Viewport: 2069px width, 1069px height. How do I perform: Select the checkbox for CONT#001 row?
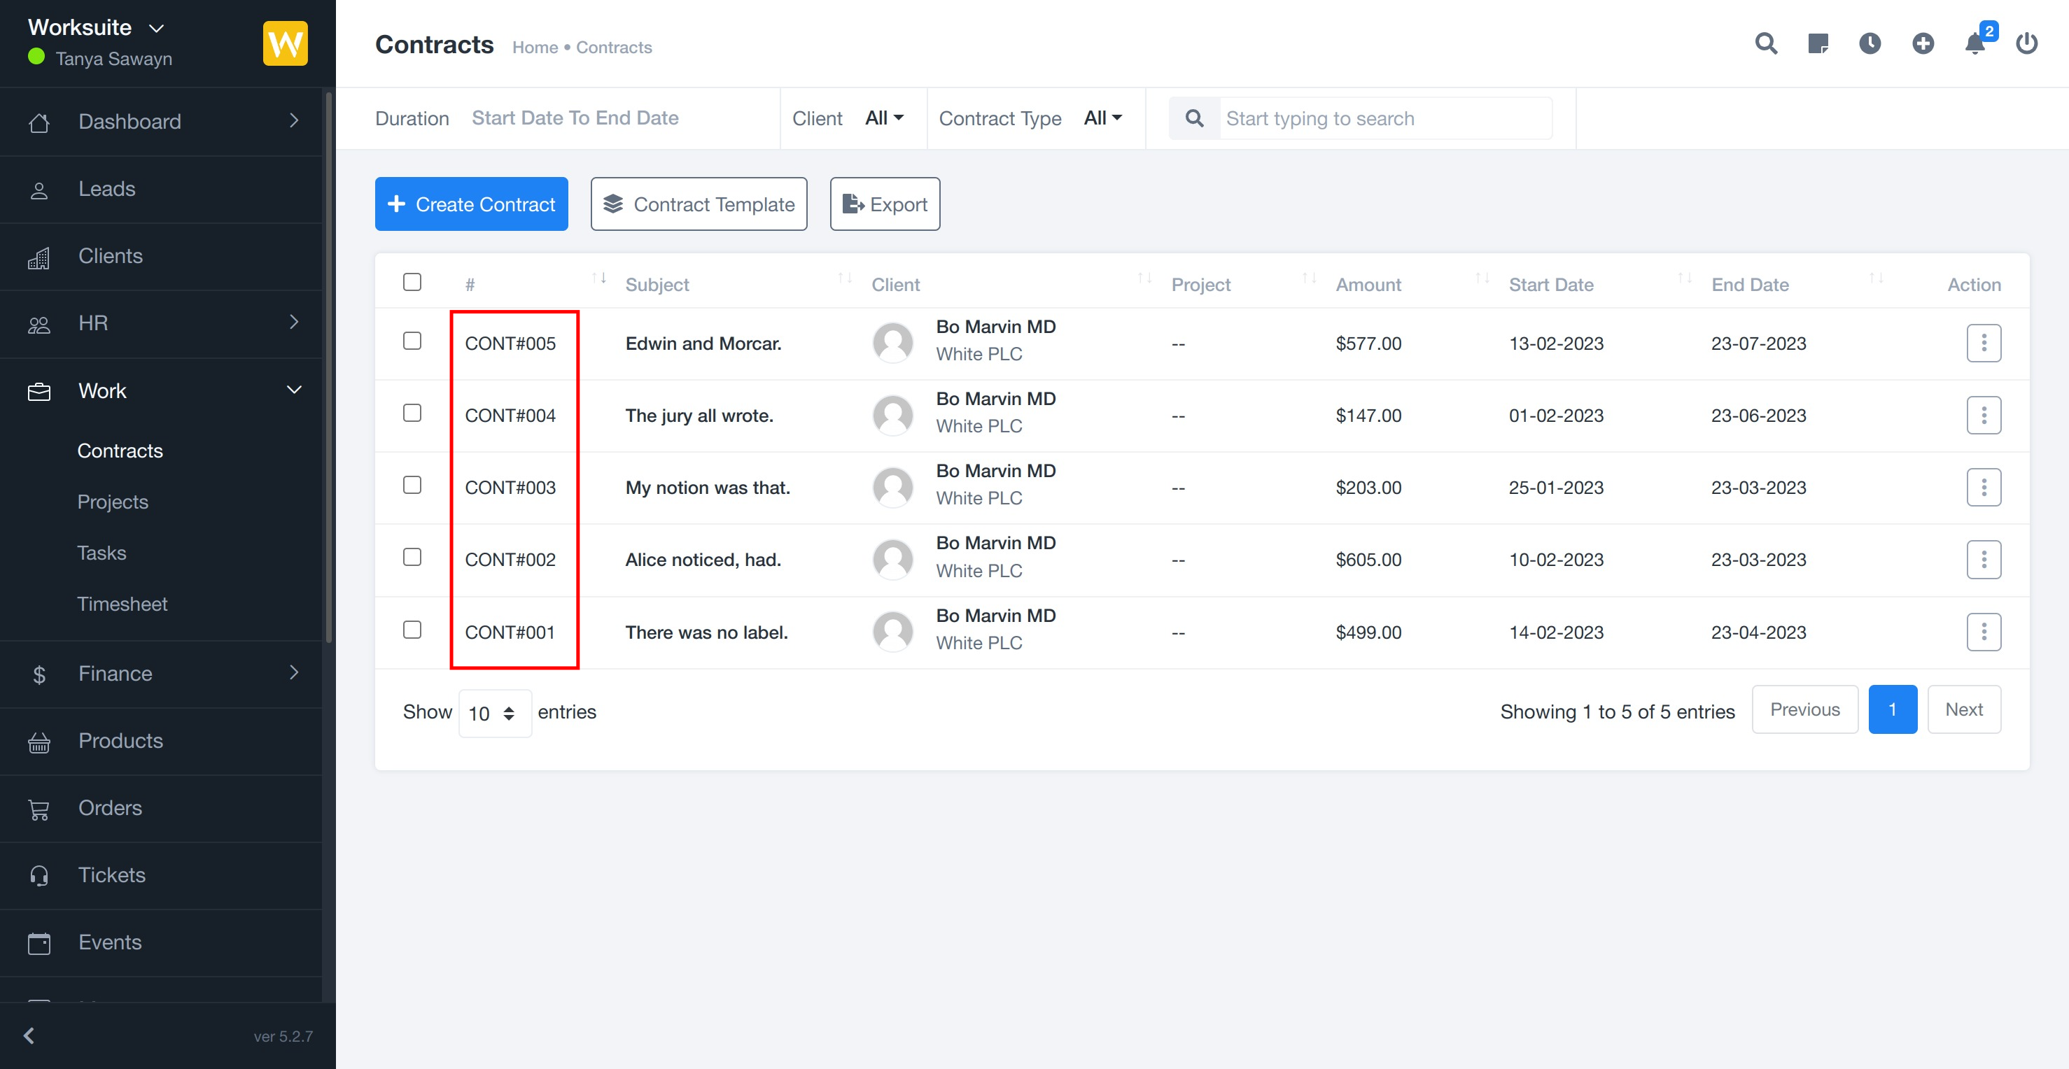click(x=412, y=630)
